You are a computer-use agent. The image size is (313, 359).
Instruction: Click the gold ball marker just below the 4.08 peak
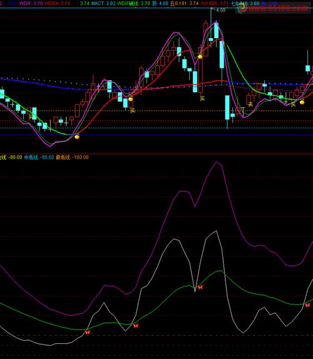(200, 56)
